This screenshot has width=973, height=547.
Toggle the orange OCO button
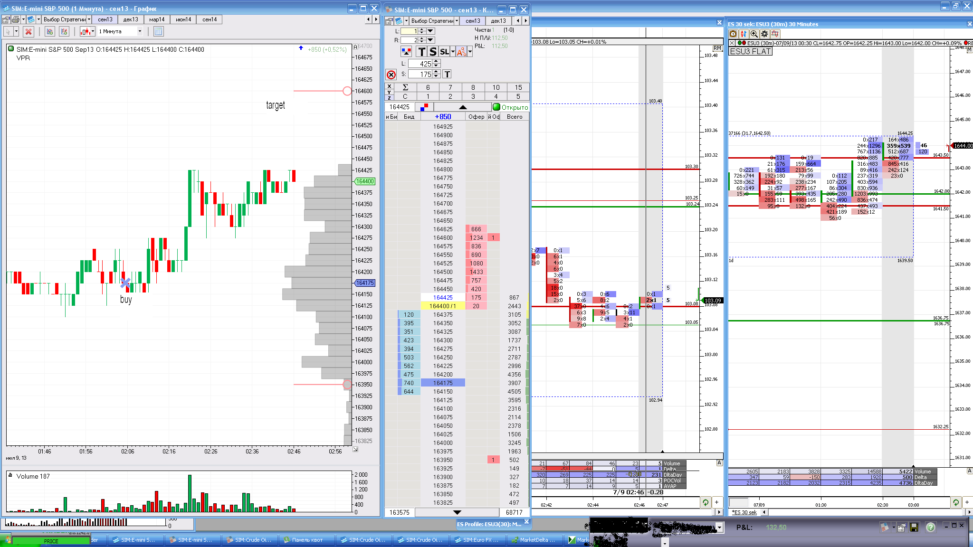coord(461,51)
